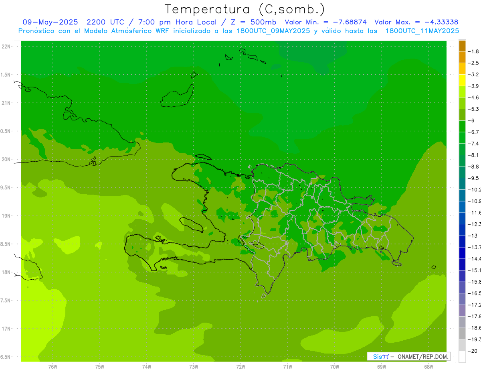
Task: Click the '-9.5' colorbar value
Action: pos(473,178)
